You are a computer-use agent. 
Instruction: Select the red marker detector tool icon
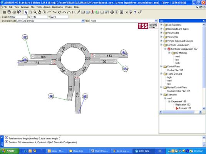pyautogui.click(x=92, y=12)
